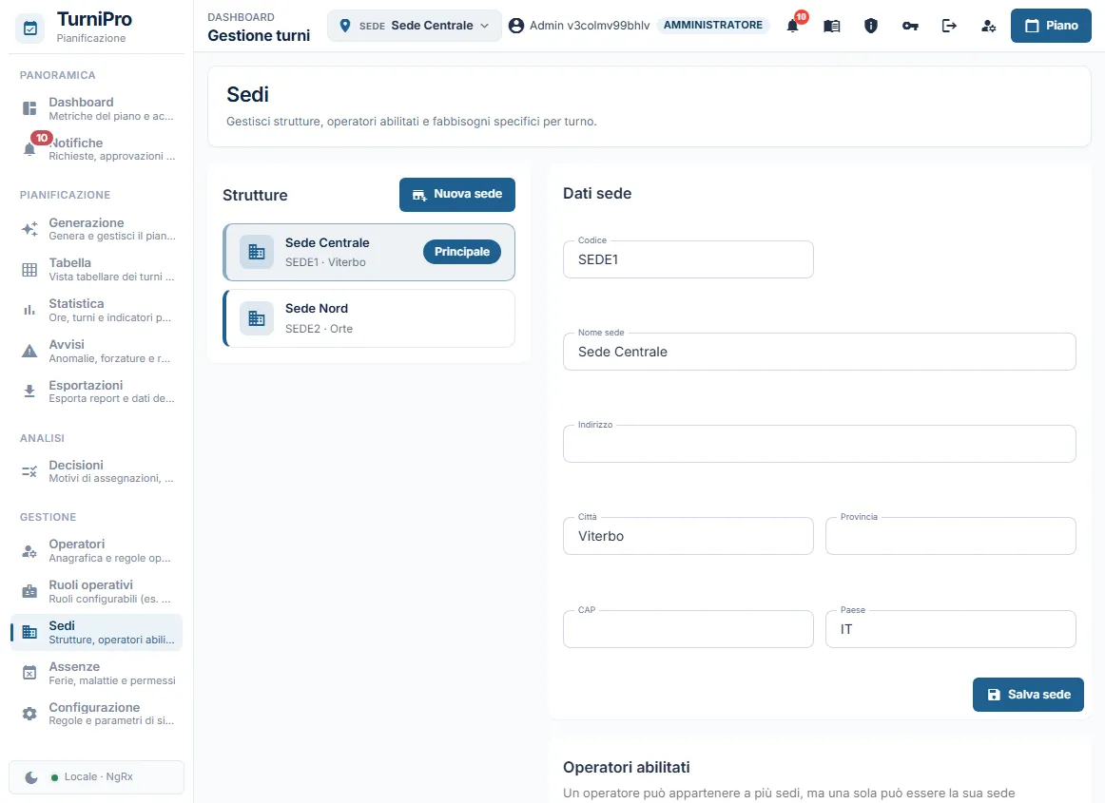This screenshot has height=803, width=1105.
Task: Open Notifiche in the sidebar
Action: (97, 149)
